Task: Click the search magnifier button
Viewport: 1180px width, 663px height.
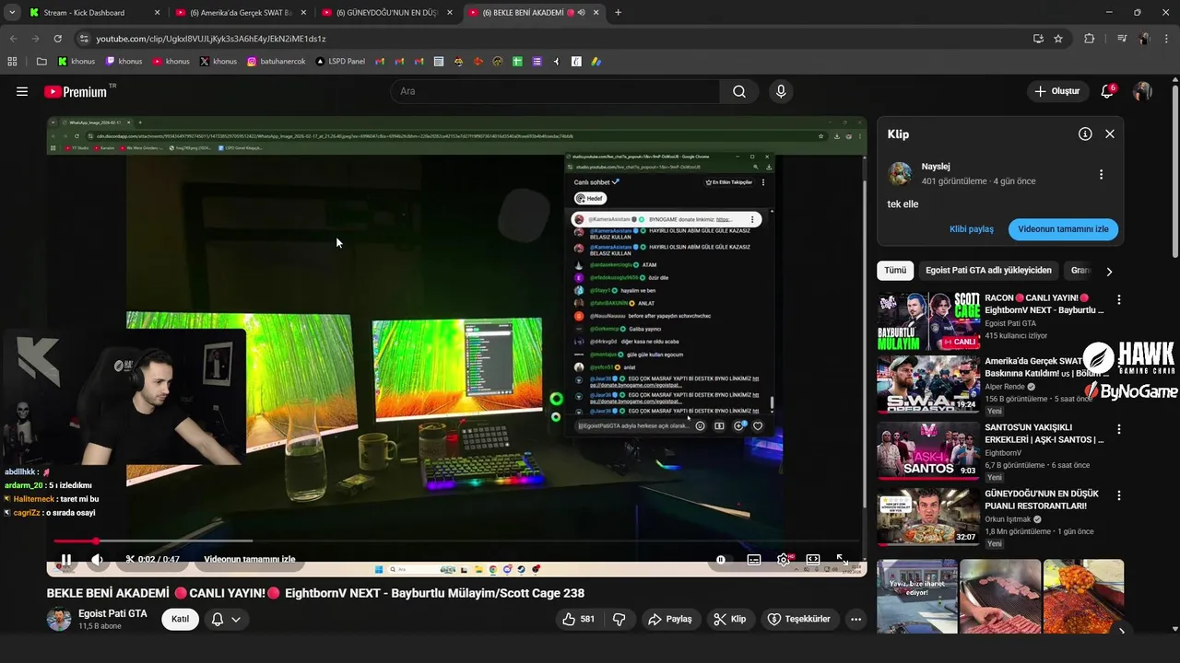Action: [739, 91]
